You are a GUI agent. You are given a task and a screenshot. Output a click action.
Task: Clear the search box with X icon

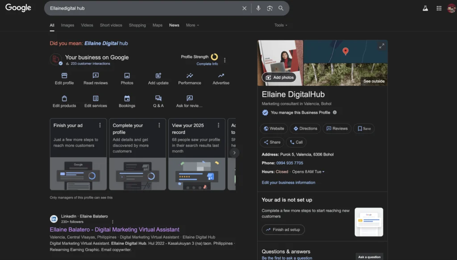pos(244,8)
